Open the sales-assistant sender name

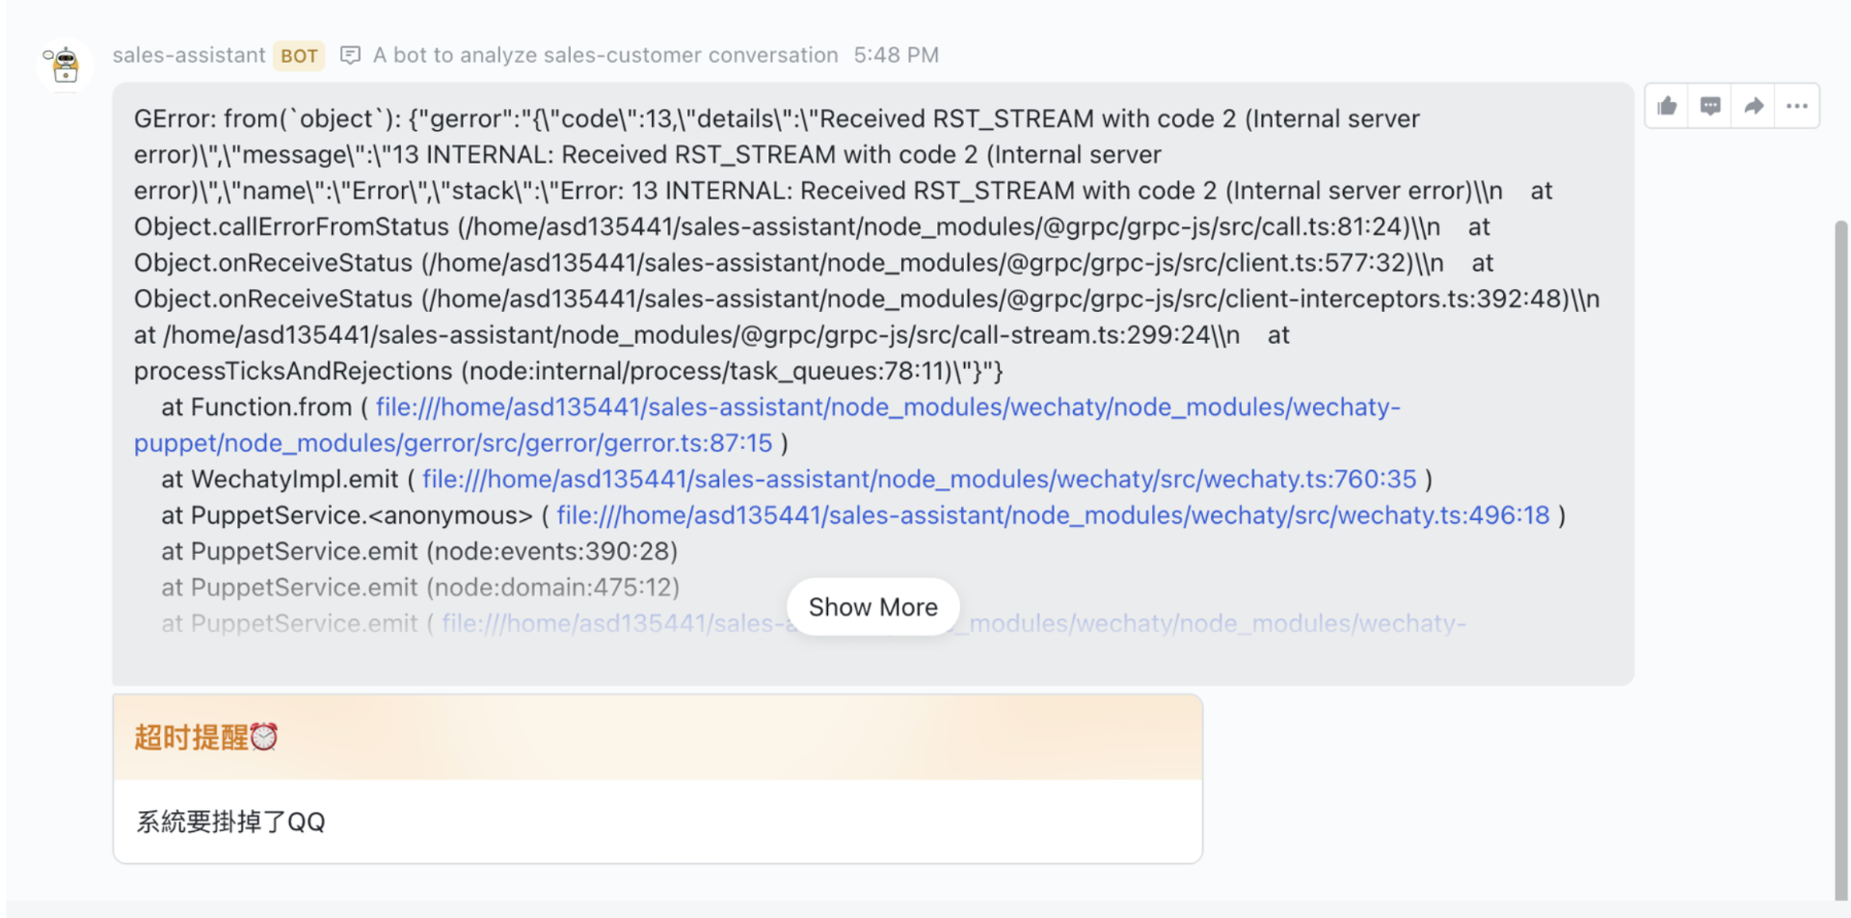[x=188, y=55]
